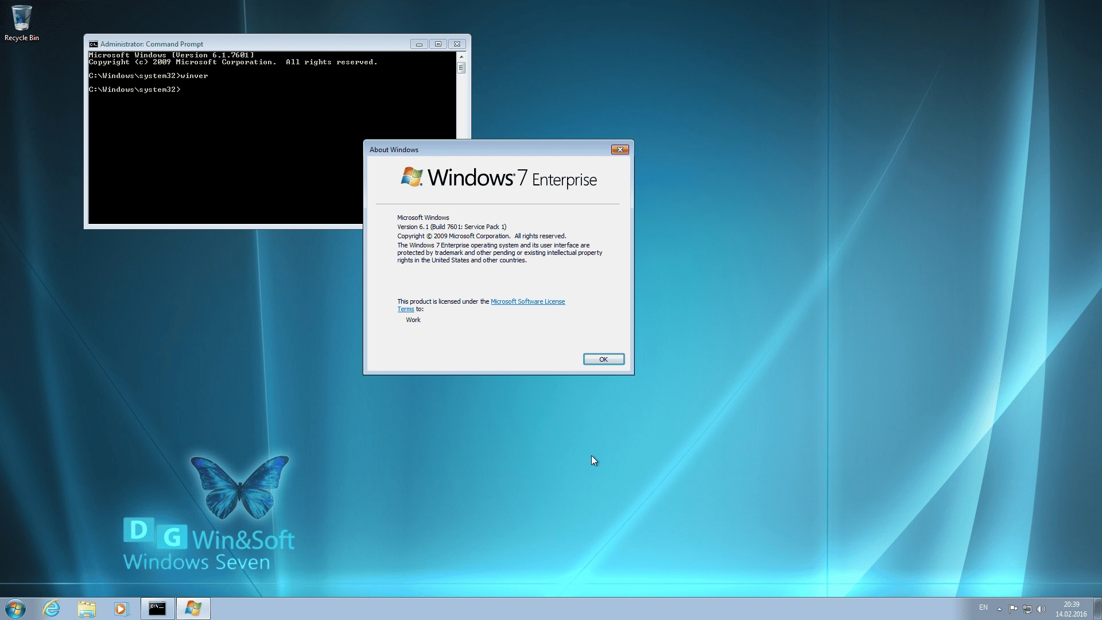Open the Recycle Bin desktop icon
Screen dimensions: 1102x620
[x=21, y=23]
